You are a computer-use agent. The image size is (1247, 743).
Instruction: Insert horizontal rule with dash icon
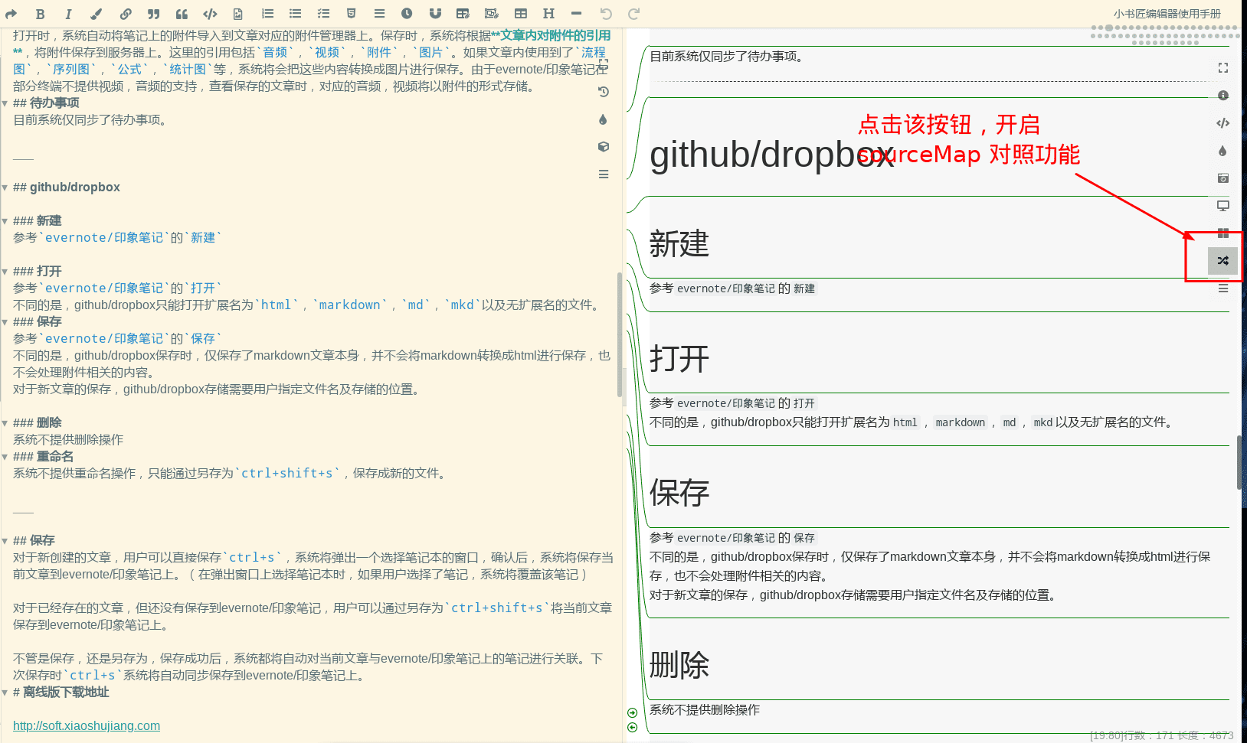(576, 14)
